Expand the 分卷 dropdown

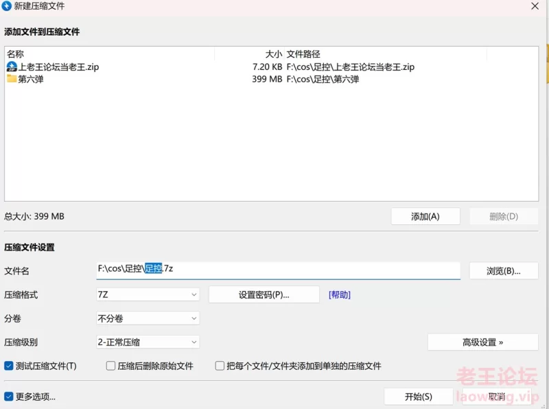148,318
